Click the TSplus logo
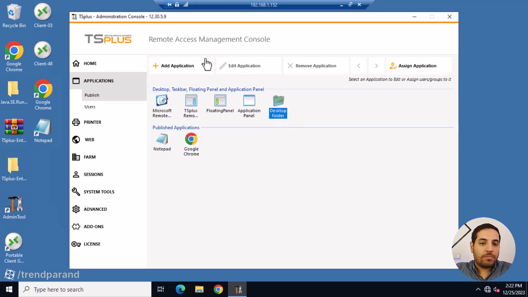 108,39
